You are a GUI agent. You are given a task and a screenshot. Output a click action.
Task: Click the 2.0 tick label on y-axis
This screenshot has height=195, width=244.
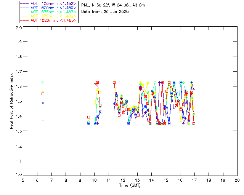(18, 29)
